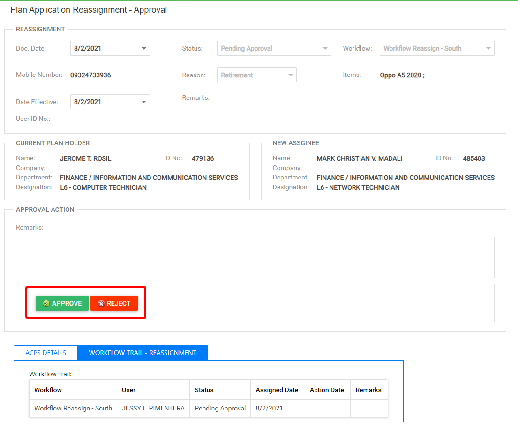Select the JESSY F. PIMENTERA table row

point(153,408)
